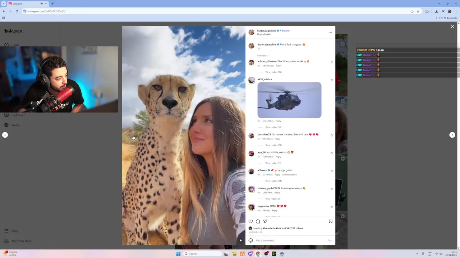The height and width of the screenshot is (258, 460).
Task: Open the helicopter GIF in ak56_mishra's comment
Action: (x=289, y=100)
